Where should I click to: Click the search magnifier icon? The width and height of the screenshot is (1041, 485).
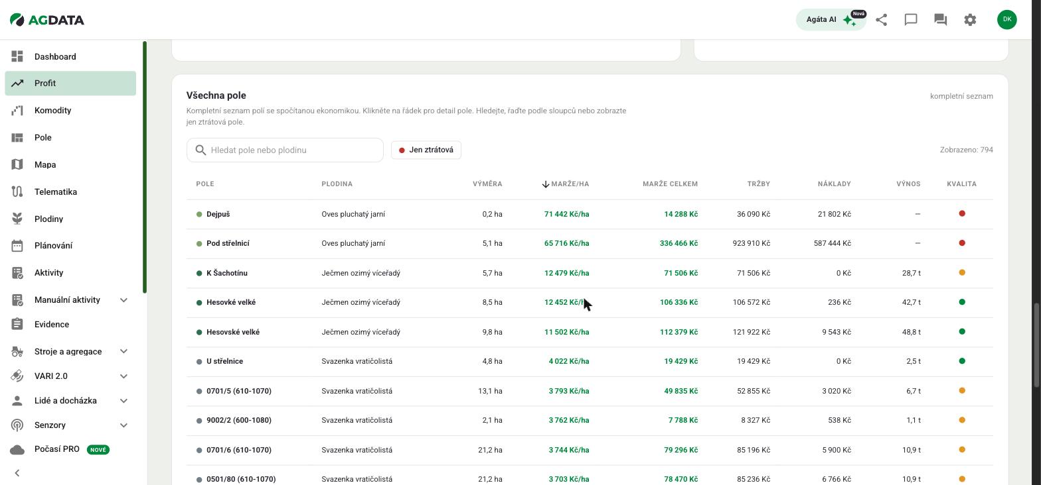(200, 150)
